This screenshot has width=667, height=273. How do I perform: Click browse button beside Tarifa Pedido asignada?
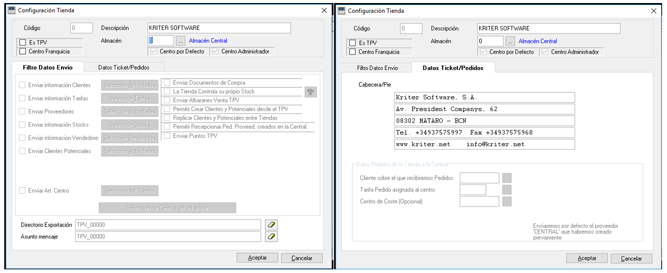tap(507, 190)
